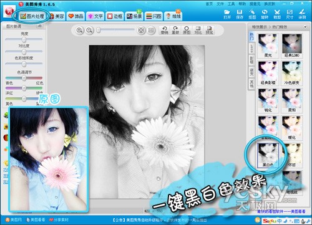Open the 图片处理 tab
This screenshot has height=225, width=312.
click(32, 16)
